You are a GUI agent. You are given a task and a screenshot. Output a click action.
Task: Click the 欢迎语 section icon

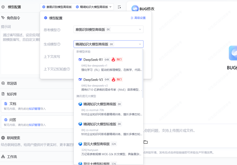click(3, 83)
